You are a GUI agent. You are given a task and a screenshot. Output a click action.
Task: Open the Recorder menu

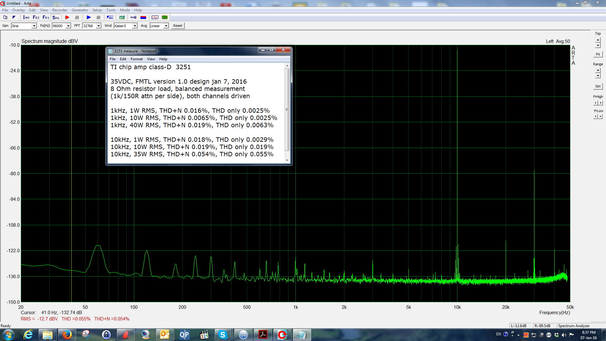[60, 10]
